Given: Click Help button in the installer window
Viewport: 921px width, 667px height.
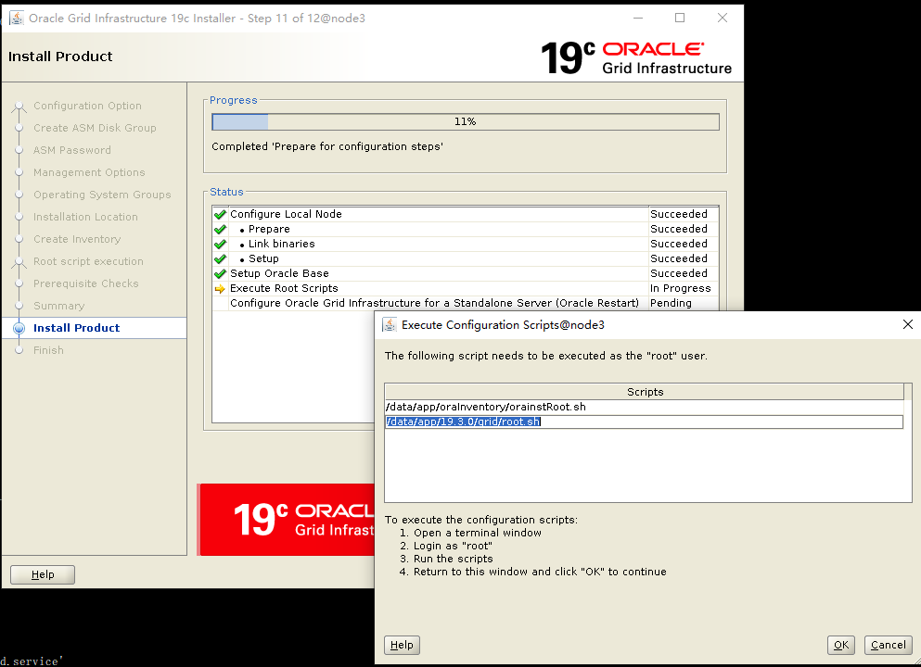Looking at the screenshot, I should point(43,574).
